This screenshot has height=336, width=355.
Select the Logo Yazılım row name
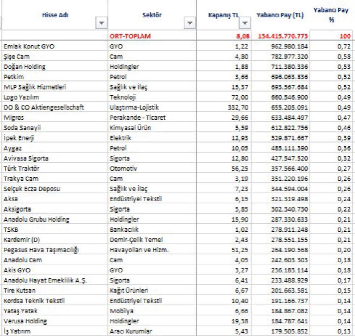point(55,97)
